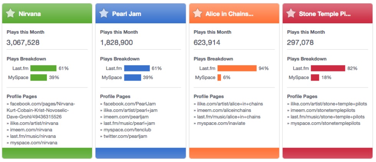Viewport: 376px width, 162px height.
Task: Click Pearl Jam's blue MySpace plays bar
Action: tap(132, 78)
